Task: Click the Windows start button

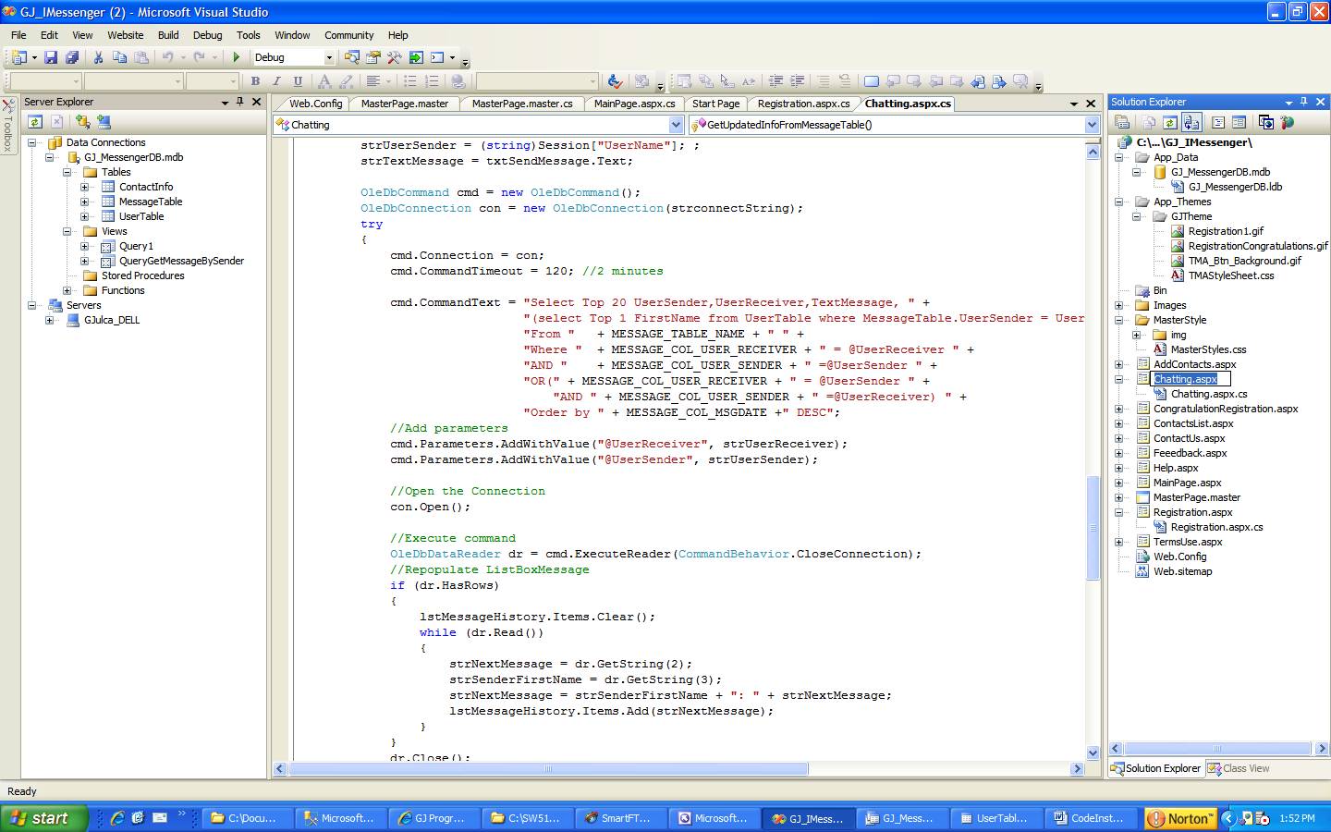Action: pos(43,818)
